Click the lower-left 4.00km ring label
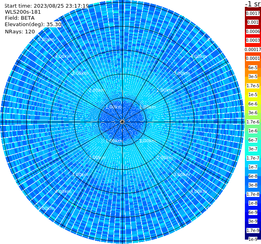 pyautogui.click(x=63, y=191)
